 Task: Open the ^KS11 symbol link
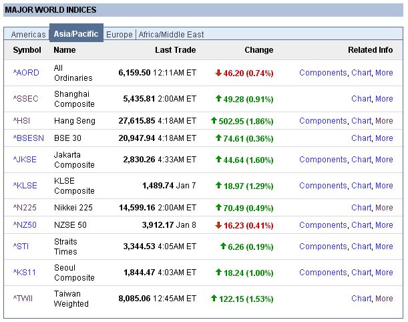[x=24, y=273]
